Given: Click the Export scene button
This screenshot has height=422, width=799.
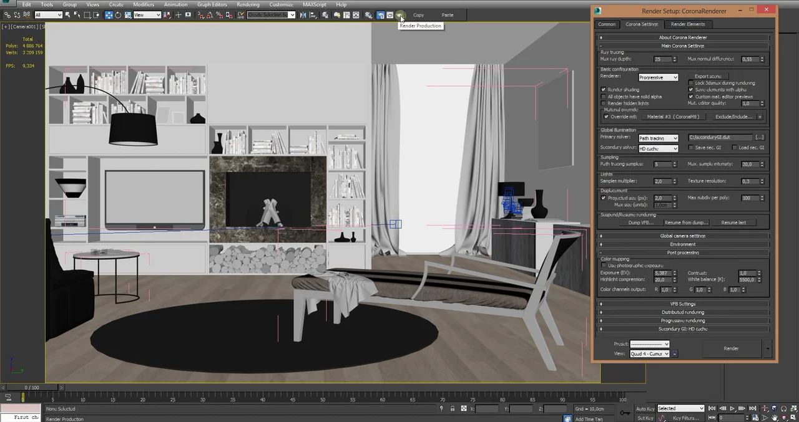Looking at the screenshot, I should click(x=708, y=76).
